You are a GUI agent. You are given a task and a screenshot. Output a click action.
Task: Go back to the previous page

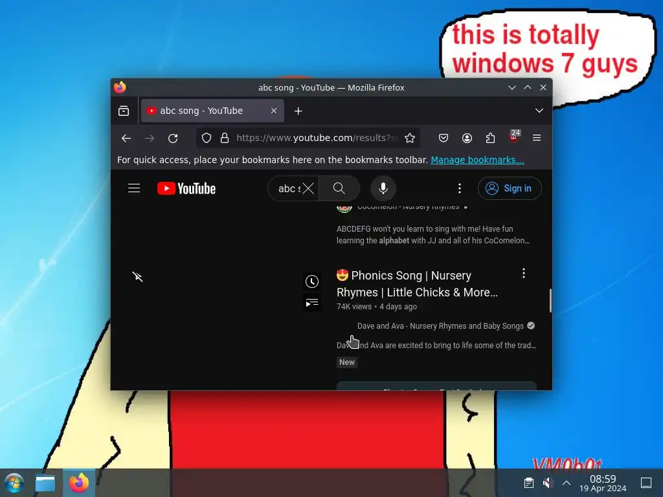126,138
